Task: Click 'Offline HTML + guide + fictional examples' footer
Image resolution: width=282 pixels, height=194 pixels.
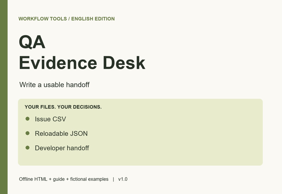Action: (64, 179)
